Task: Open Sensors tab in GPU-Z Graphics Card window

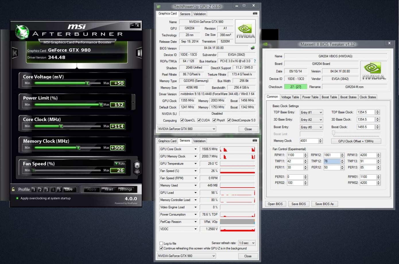Action: pyautogui.click(x=185, y=14)
